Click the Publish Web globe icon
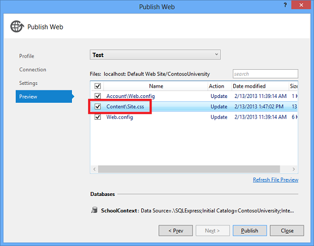Viewport: 314px width, 246px height. pyautogui.click(x=17, y=27)
